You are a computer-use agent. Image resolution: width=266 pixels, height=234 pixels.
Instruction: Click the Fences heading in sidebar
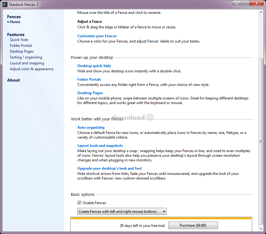pyautogui.click(x=14, y=17)
